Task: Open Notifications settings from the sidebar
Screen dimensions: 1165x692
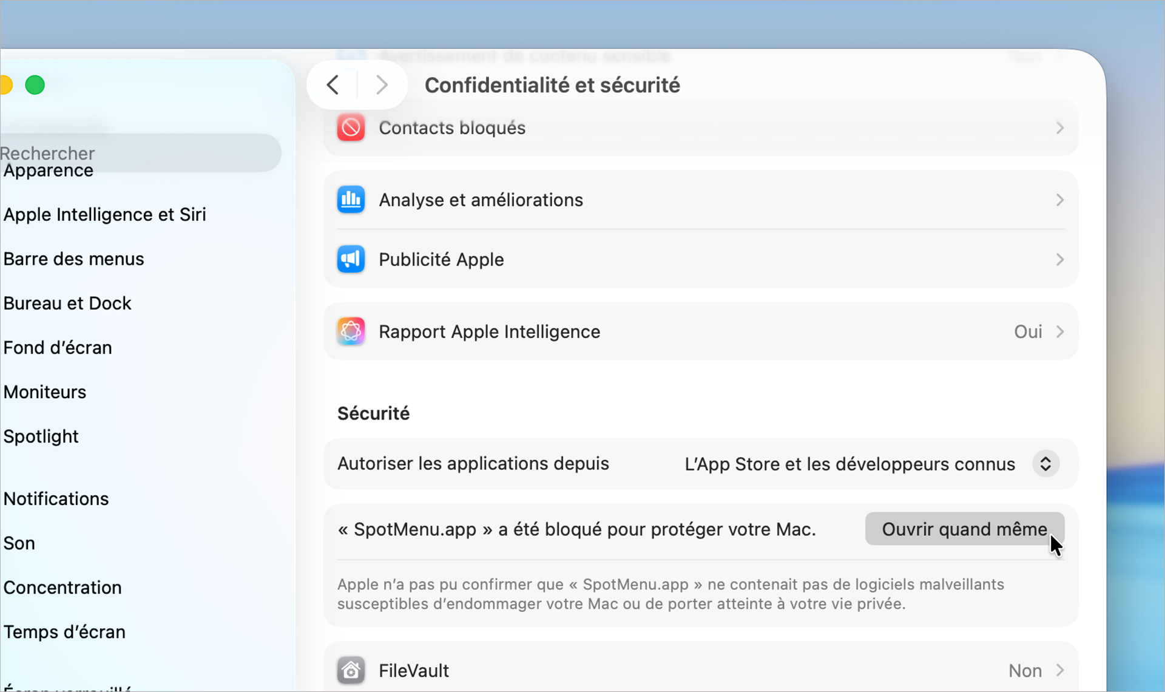Action: (x=56, y=498)
